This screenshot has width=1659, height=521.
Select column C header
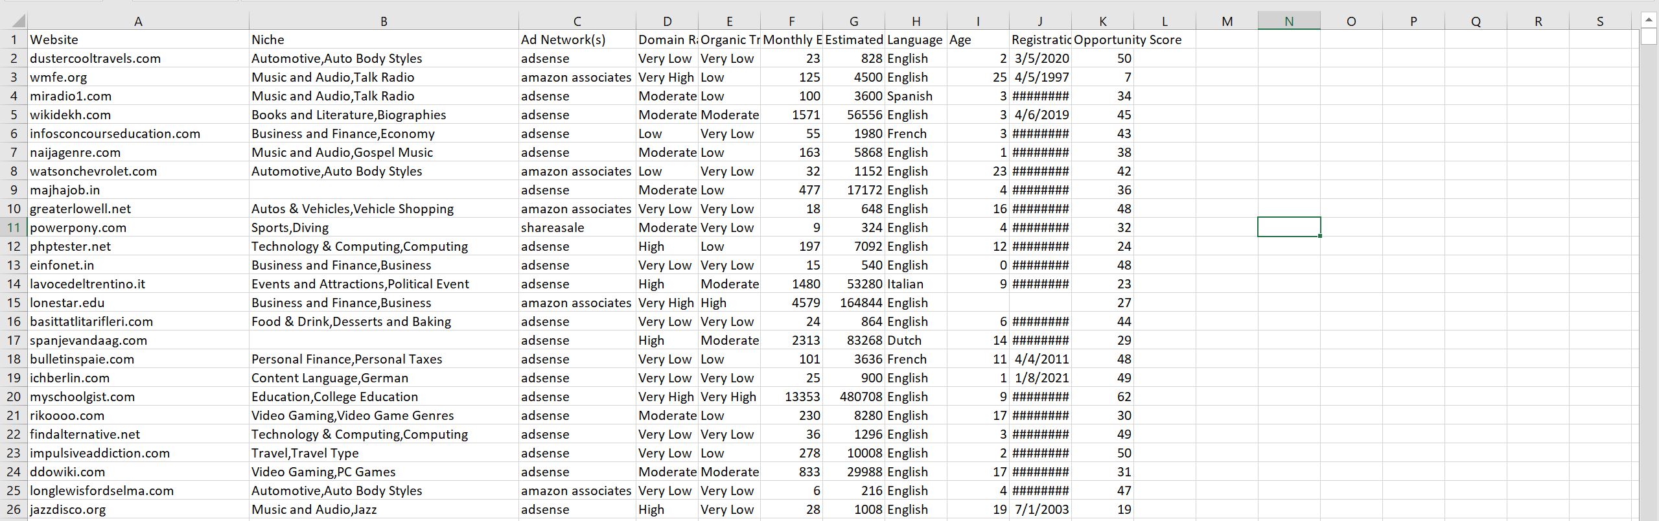coord(577,21)
